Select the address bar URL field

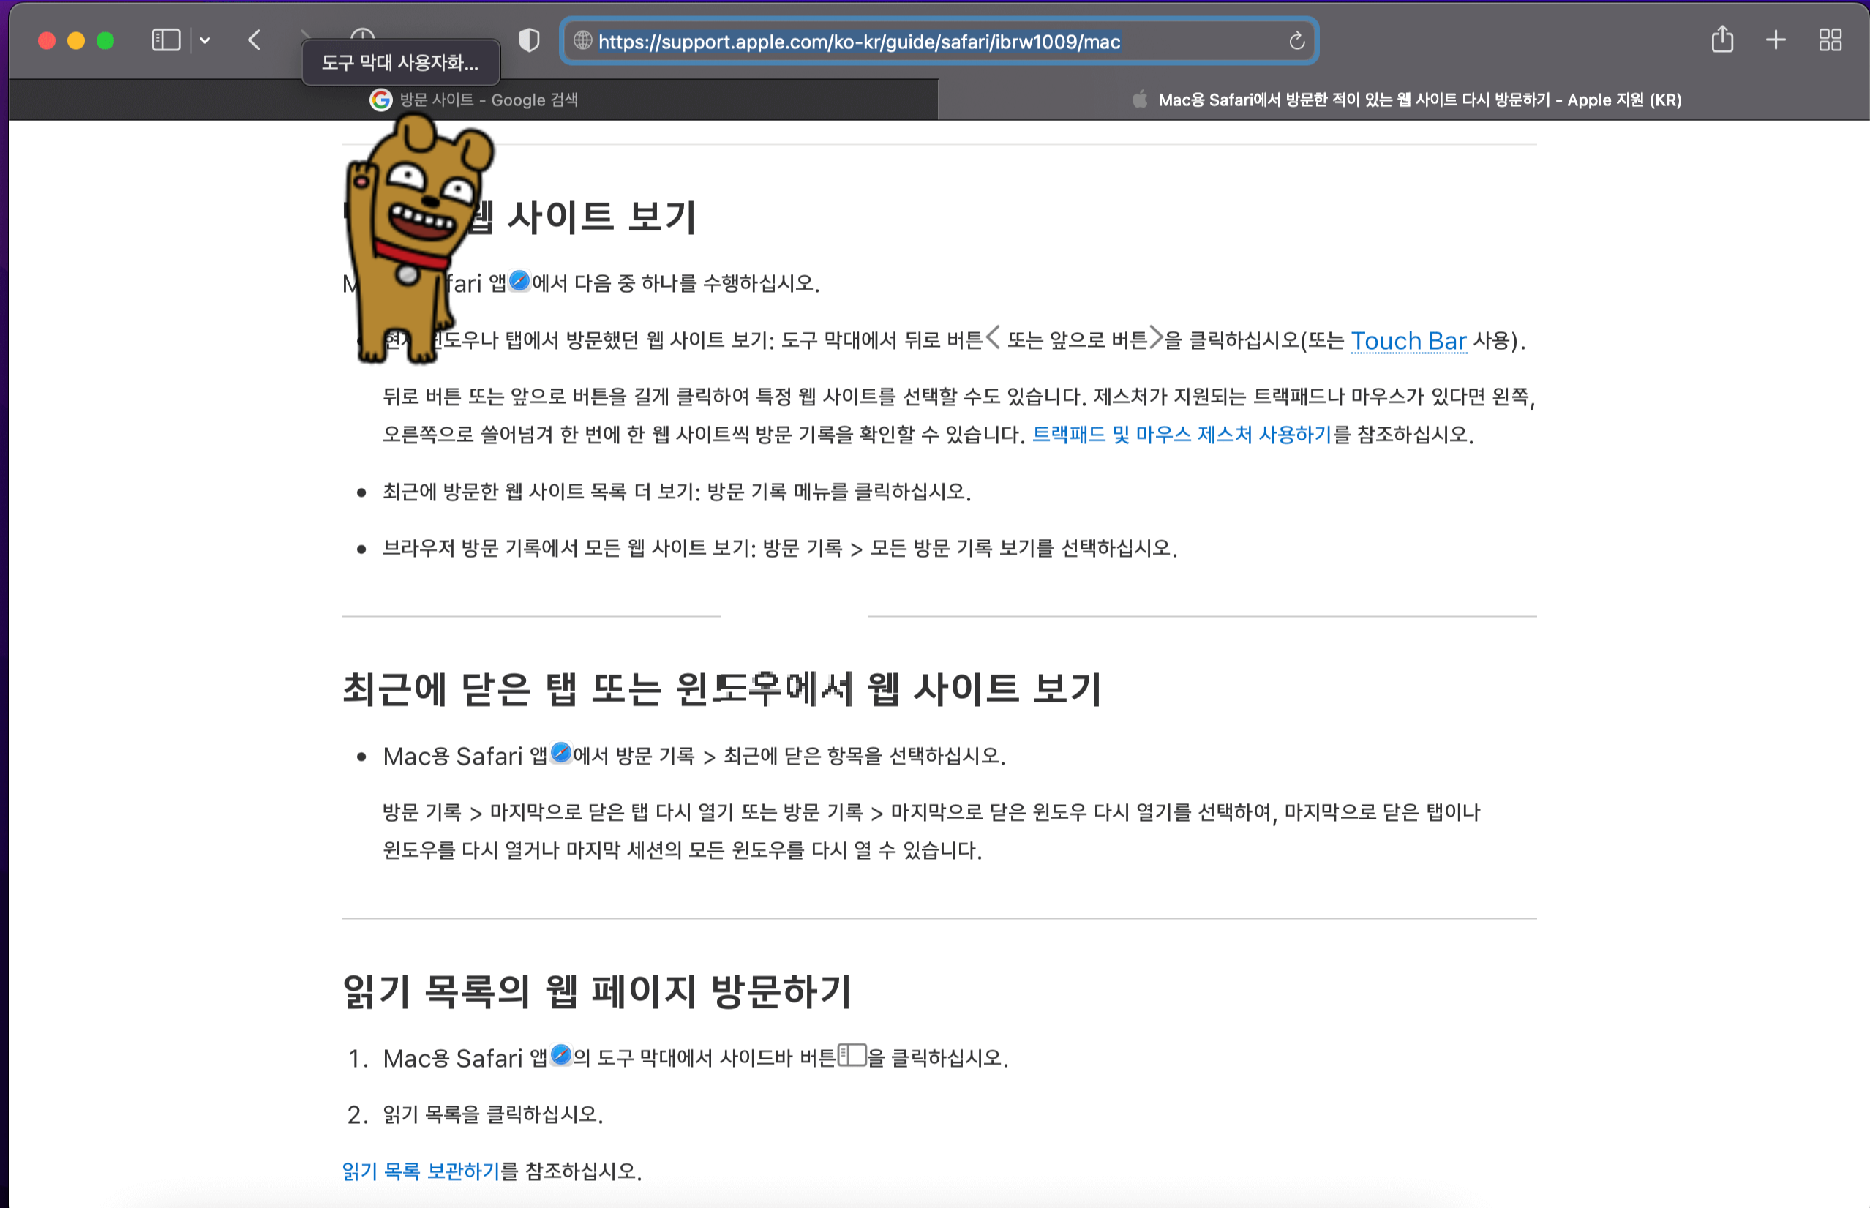(x=938, y=41)
